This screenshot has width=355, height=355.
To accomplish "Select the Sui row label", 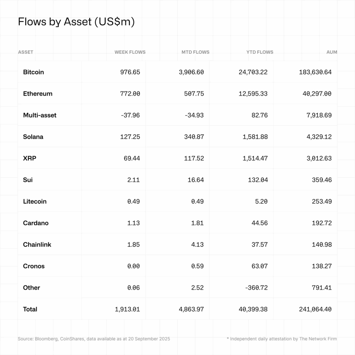I will pos(28,180).
